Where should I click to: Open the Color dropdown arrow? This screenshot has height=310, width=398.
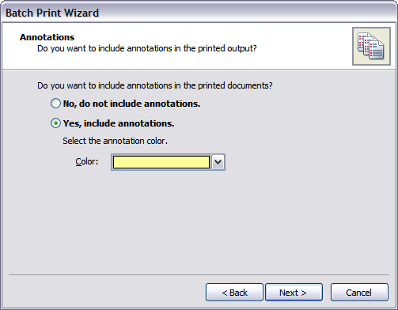pos(218,162)
